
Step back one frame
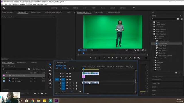[x=109, y=58]
